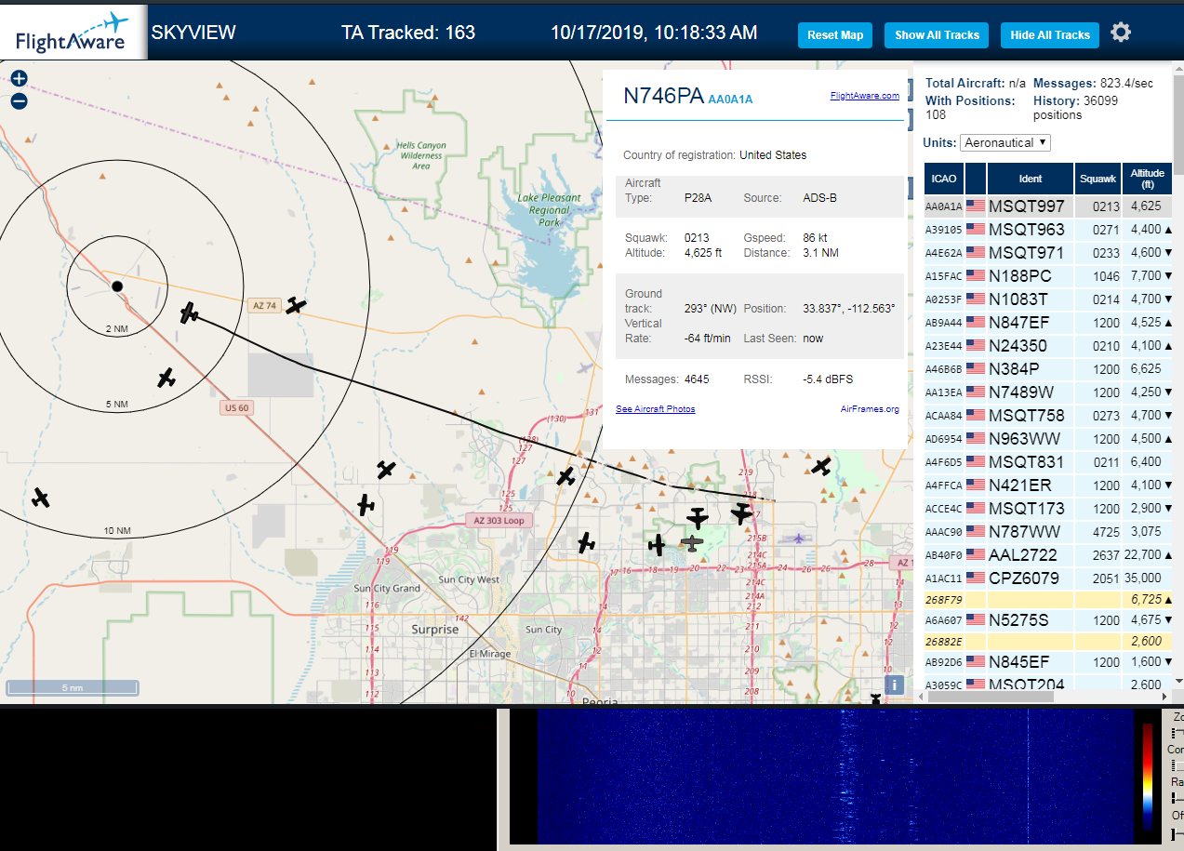Click the map info 'i' button
The height and width of the screenshot is (851, 1184).
click(894, 685)
